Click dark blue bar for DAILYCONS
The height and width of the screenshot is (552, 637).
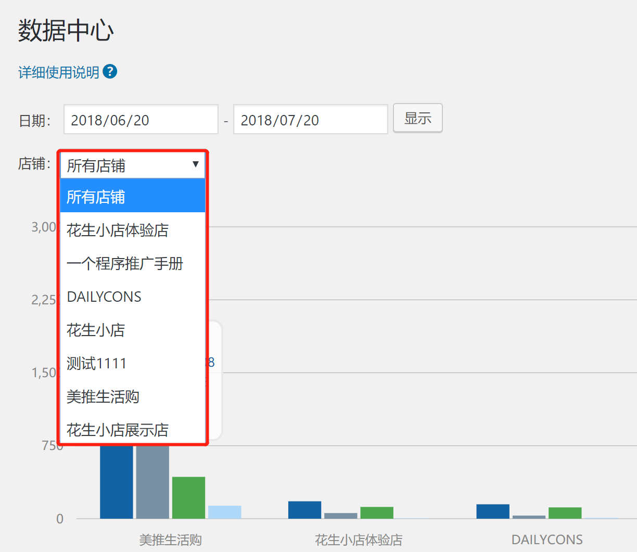point(493,511)
